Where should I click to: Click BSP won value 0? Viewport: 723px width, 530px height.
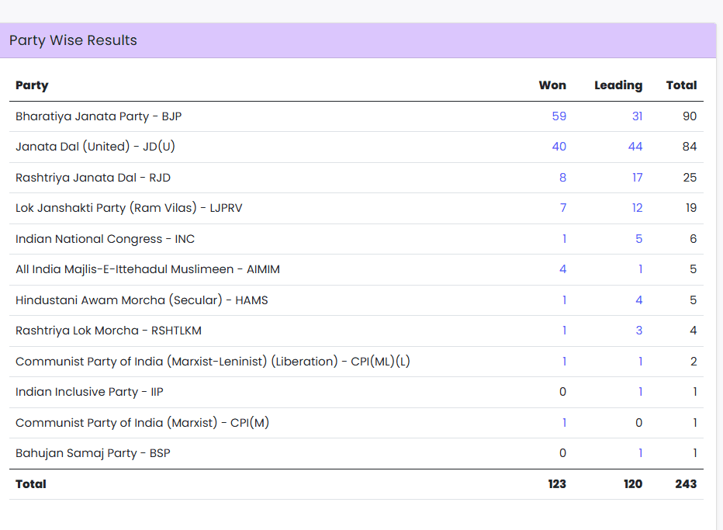tap(562, 453)
